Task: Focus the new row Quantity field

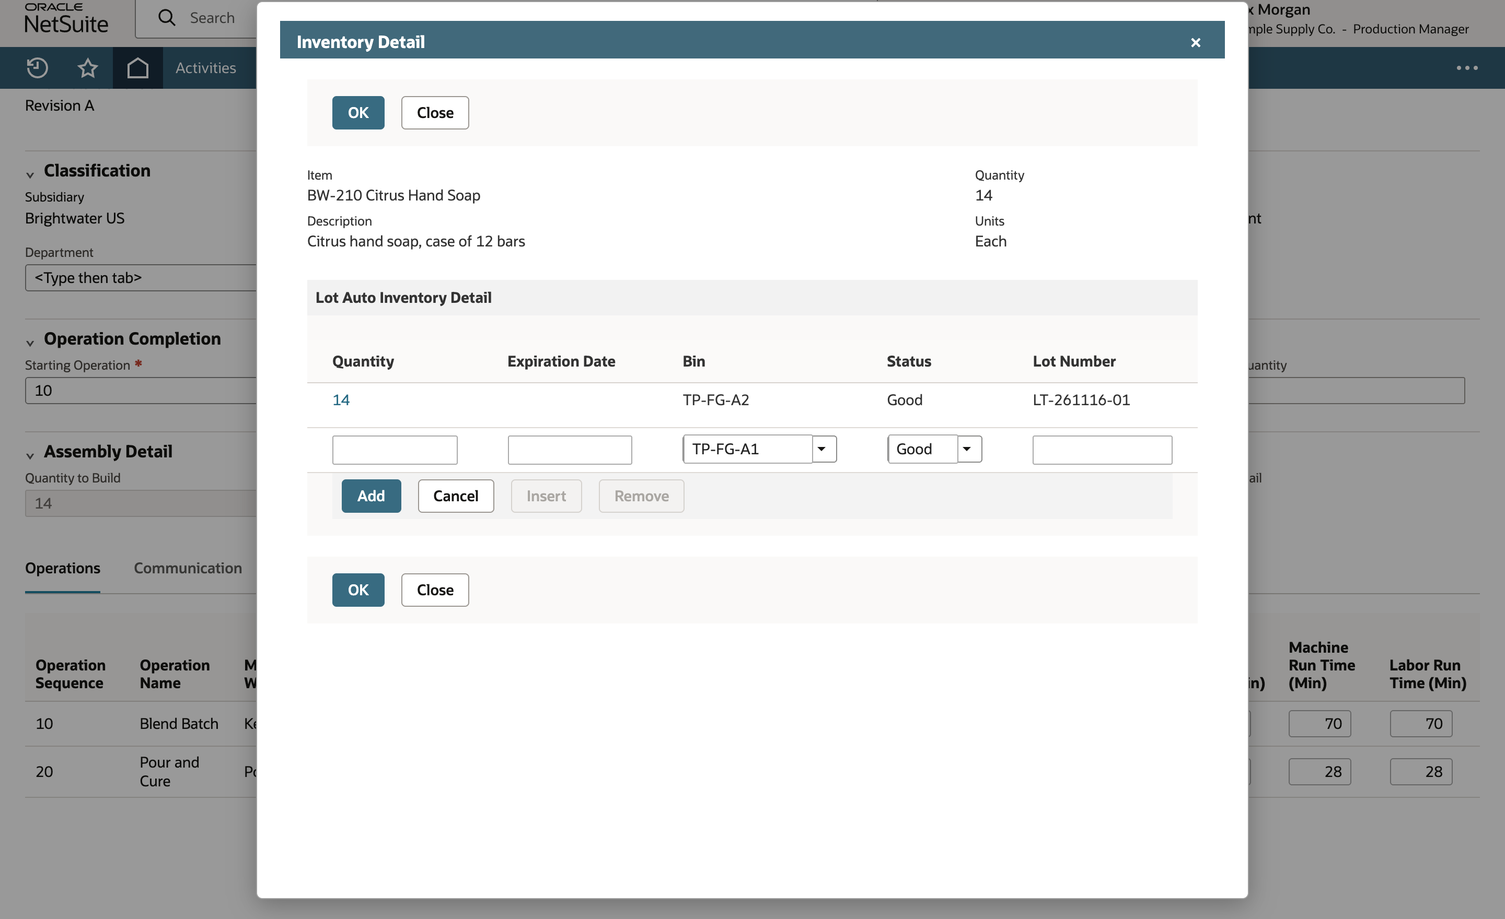Action: (395, 450)
